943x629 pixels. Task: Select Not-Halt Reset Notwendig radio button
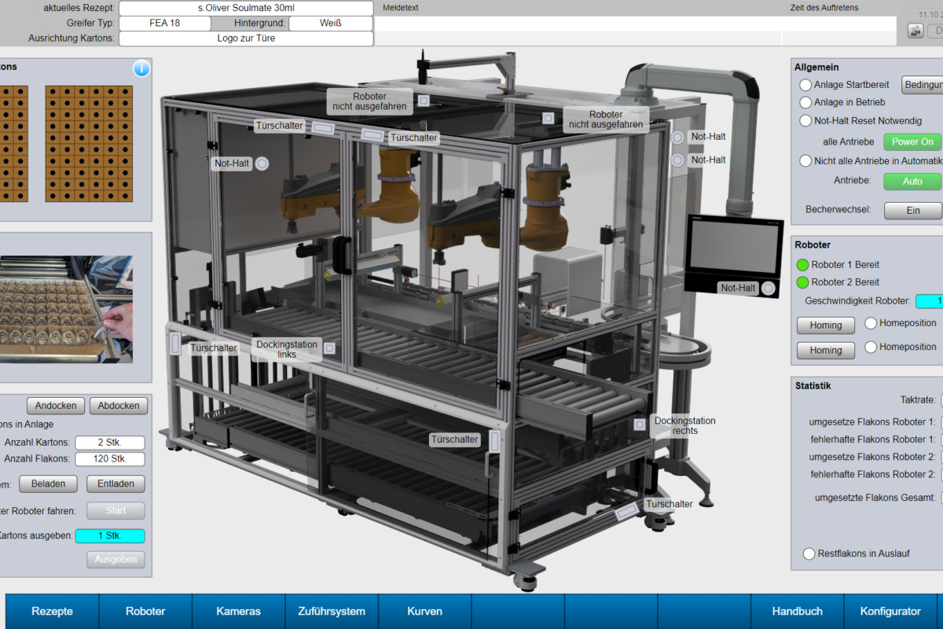805,121
